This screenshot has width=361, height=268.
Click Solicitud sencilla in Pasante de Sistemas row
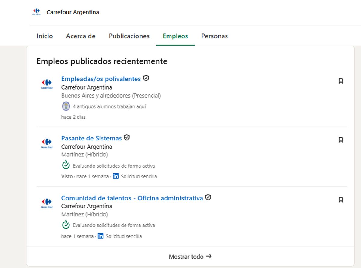[x=139, y=176]
